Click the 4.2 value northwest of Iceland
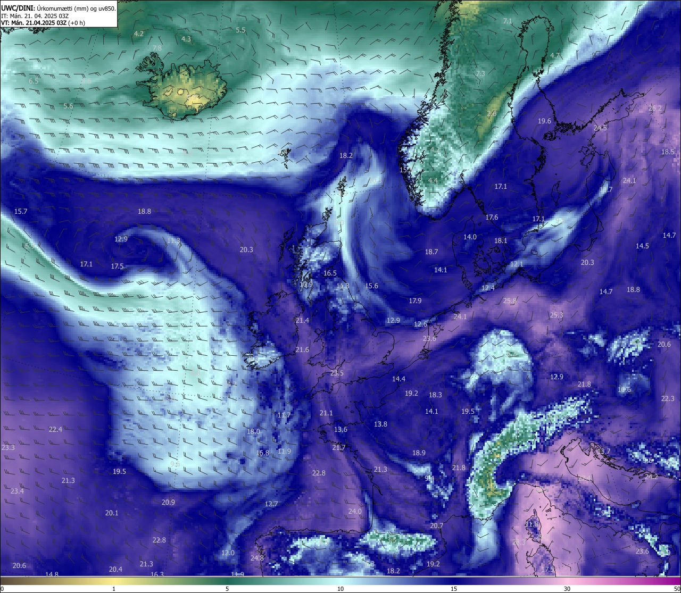681x593 pixels. pyautogui.click(x=139, y=34)
